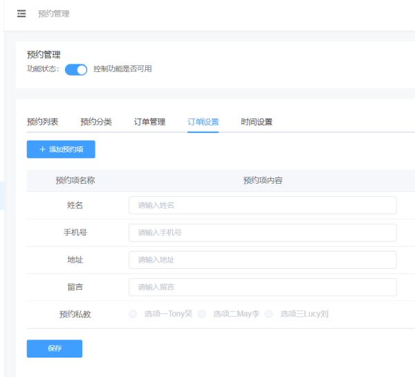Focus the 请输入姓名 input field
This screenshot has height=377, width=415.
[262, 205]
